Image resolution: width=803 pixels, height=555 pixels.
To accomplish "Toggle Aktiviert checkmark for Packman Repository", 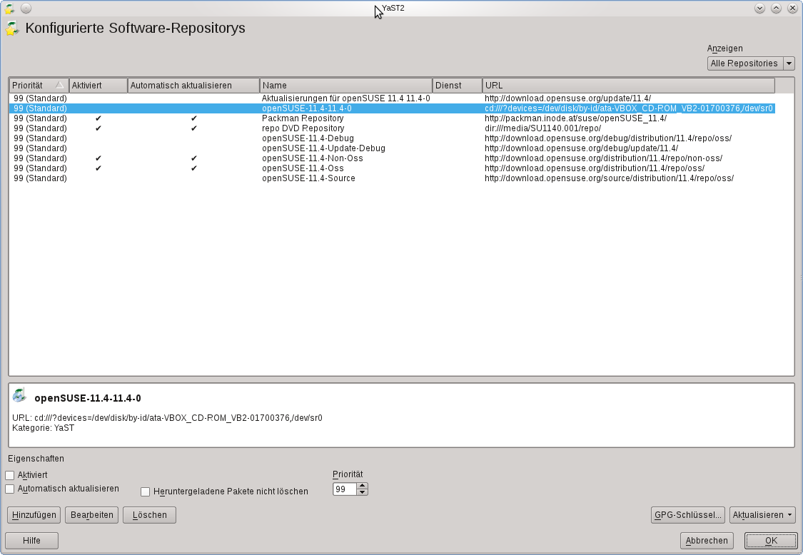I will [x=99, y=118].
